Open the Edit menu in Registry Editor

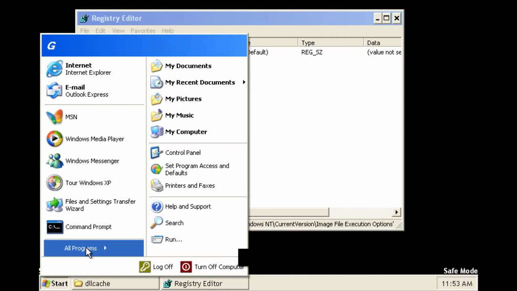[100, 31]
